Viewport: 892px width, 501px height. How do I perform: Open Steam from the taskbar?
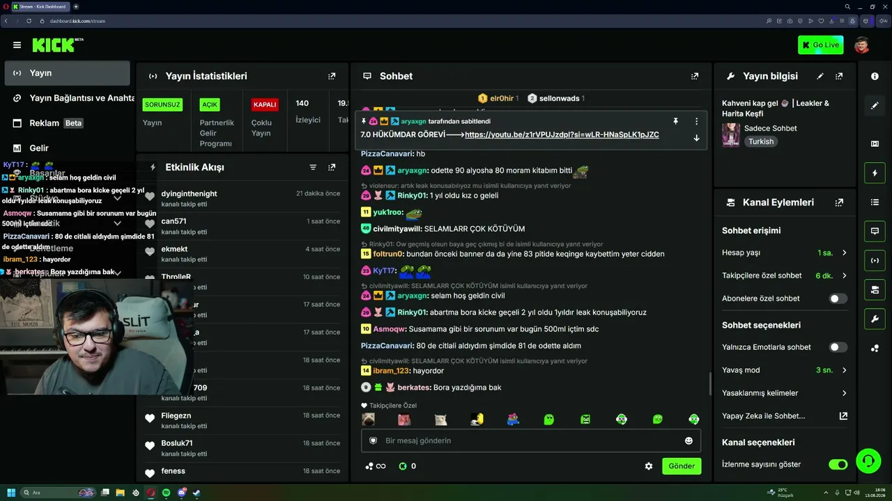[197, 493]
